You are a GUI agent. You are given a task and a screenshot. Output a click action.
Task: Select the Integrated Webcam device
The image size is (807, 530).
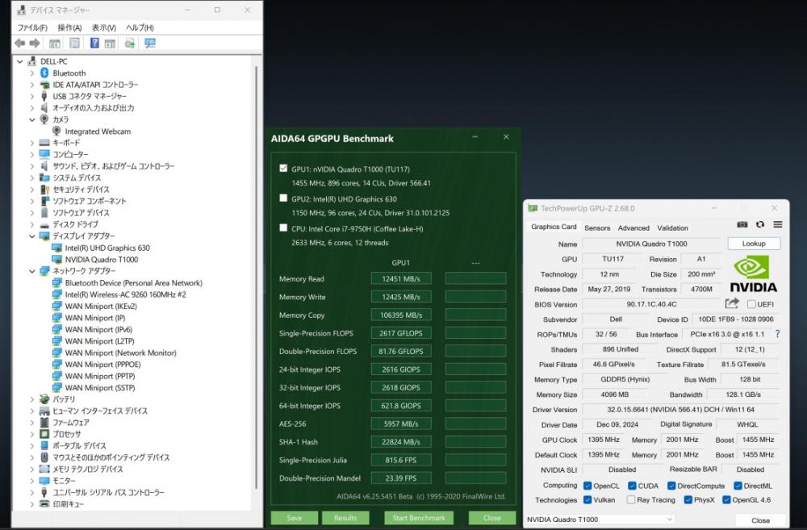point(98,131)
